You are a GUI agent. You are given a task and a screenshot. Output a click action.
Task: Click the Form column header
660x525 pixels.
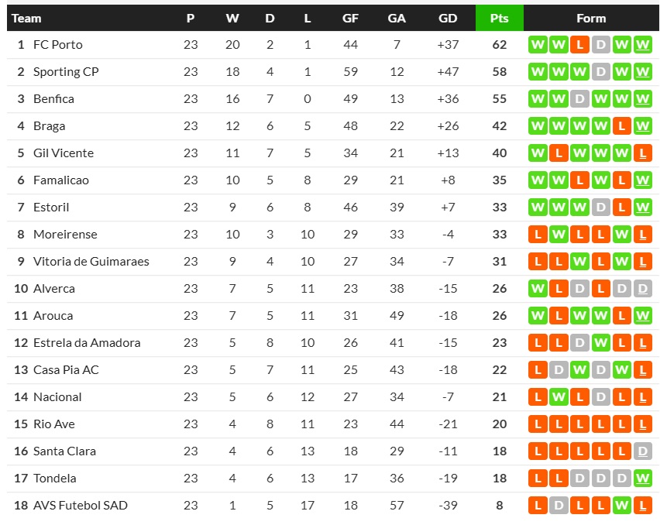[x=591, y=18]
